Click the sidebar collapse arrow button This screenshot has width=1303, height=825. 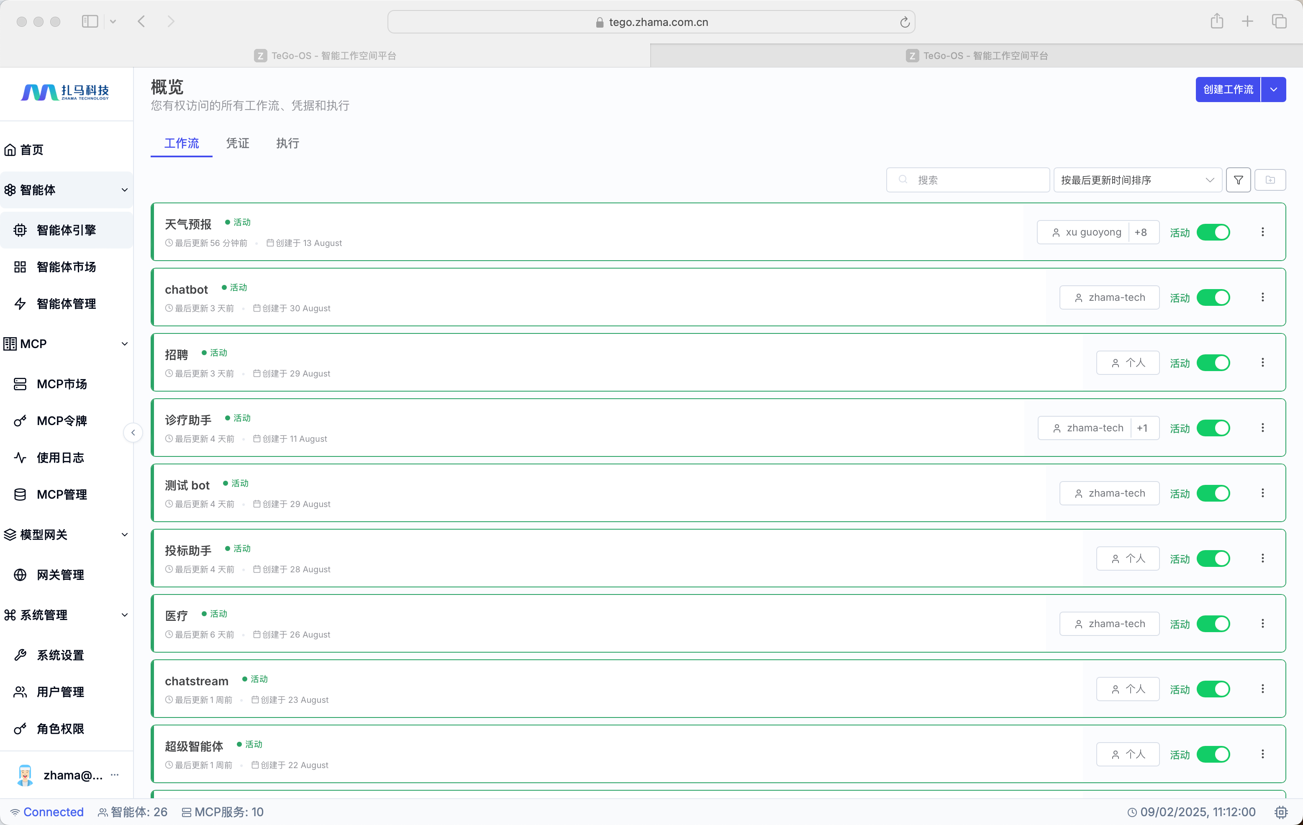tap(133, 433)
